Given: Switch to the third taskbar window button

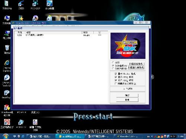Looking at the screenshot, I should (99, 136).
